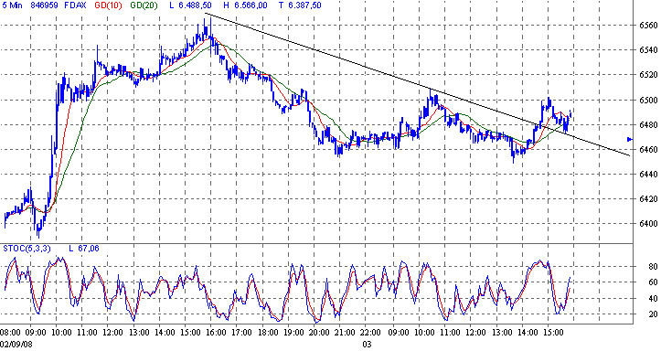Click the 6500 price axis label
Viewport: 661px width, 351px height.
pyautogui.click(x=648, y=101)
